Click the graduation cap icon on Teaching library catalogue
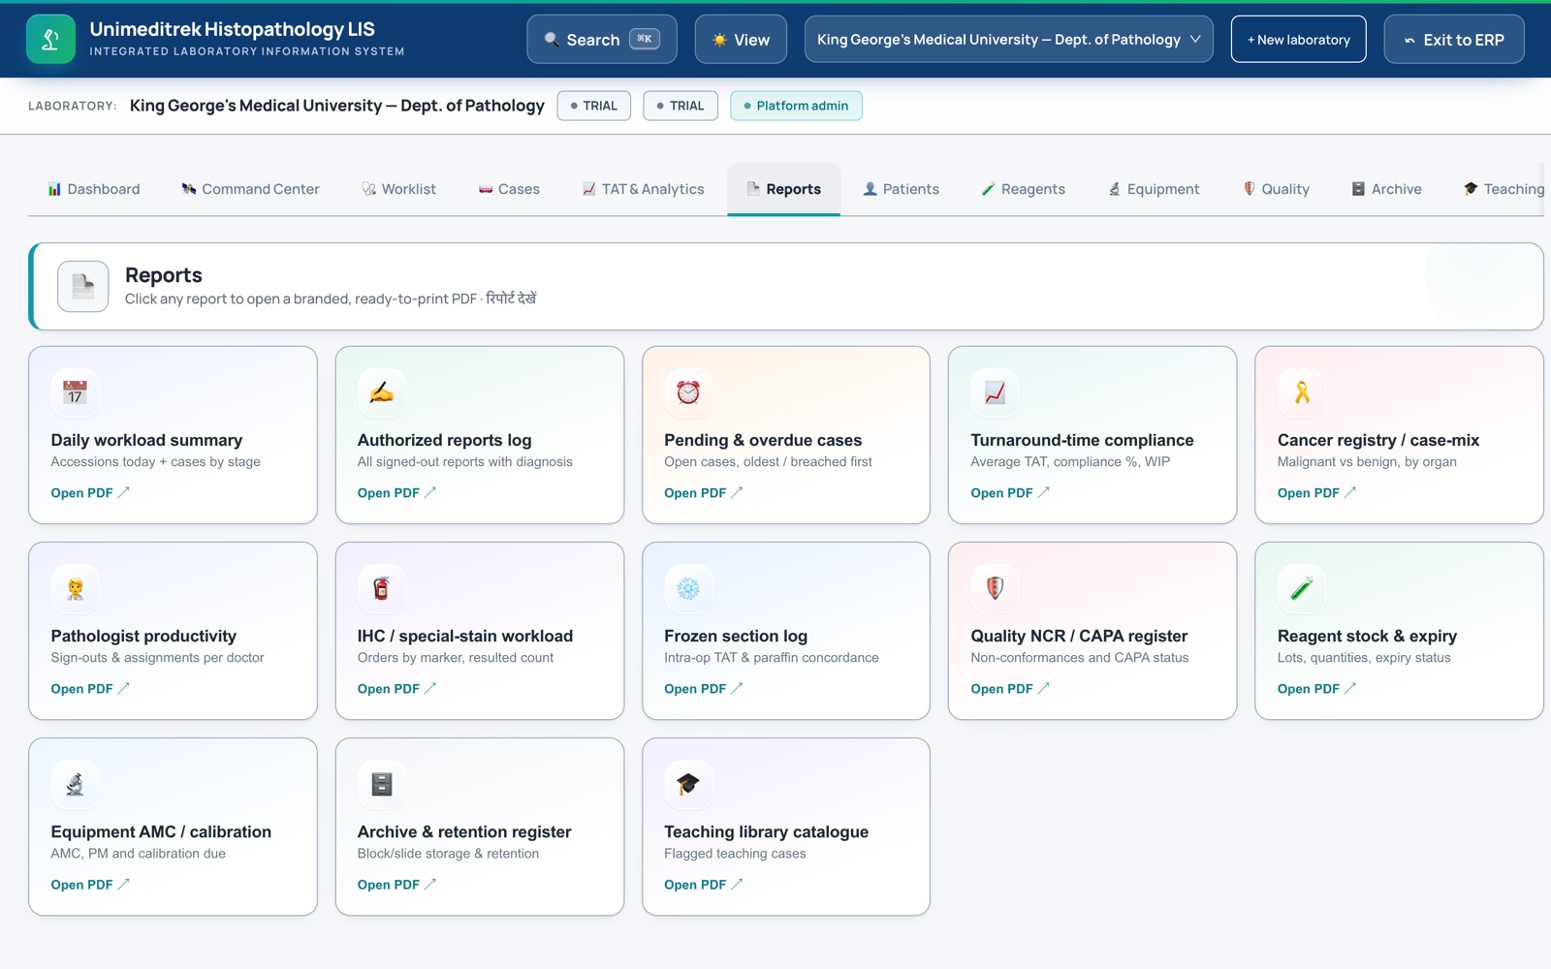 688,784
